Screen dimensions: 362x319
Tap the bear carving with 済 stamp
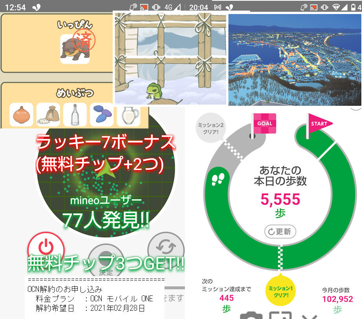(75, 49)
